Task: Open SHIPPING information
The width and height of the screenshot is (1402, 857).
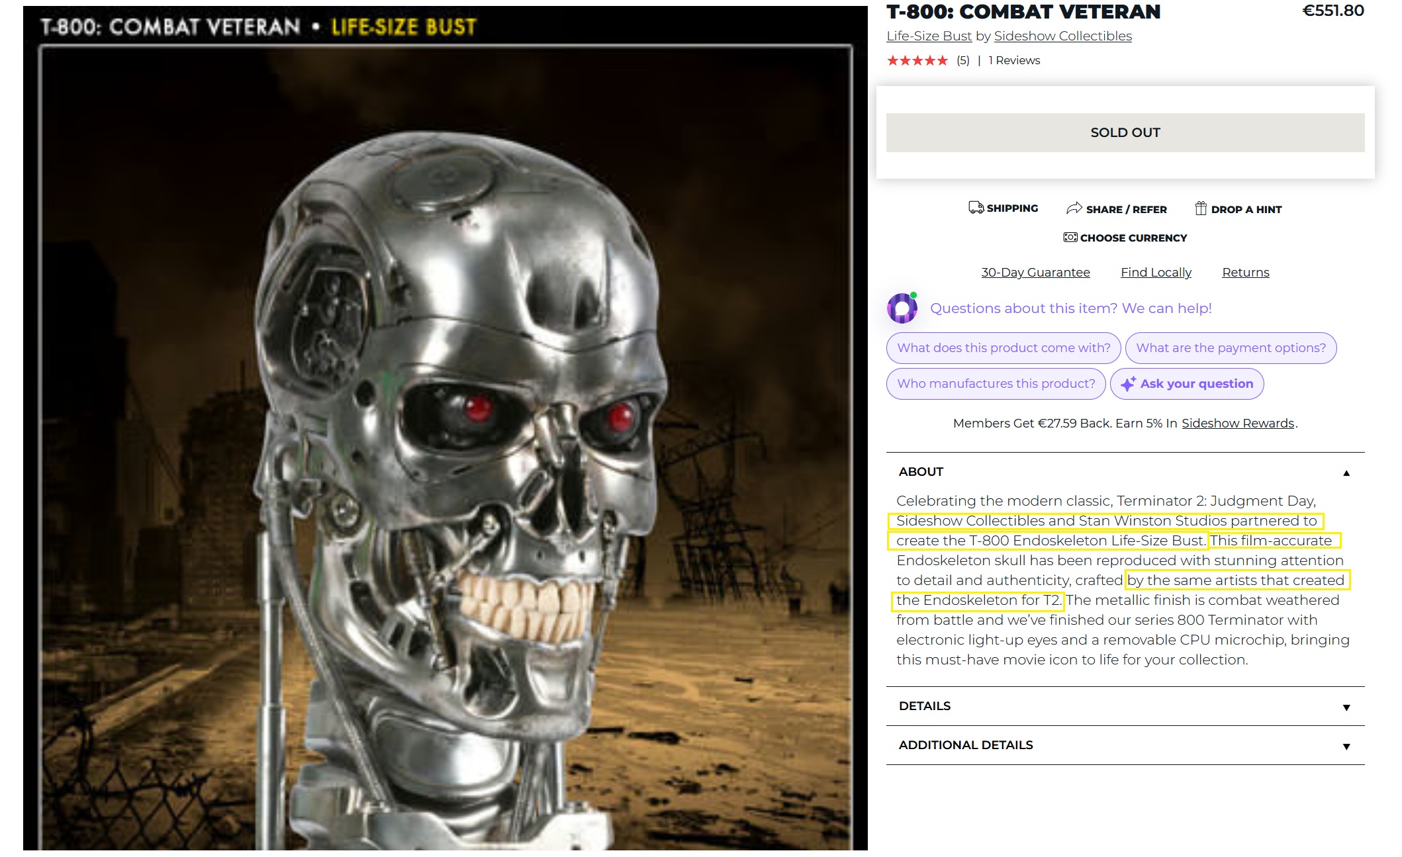Action: point(1004,208)
